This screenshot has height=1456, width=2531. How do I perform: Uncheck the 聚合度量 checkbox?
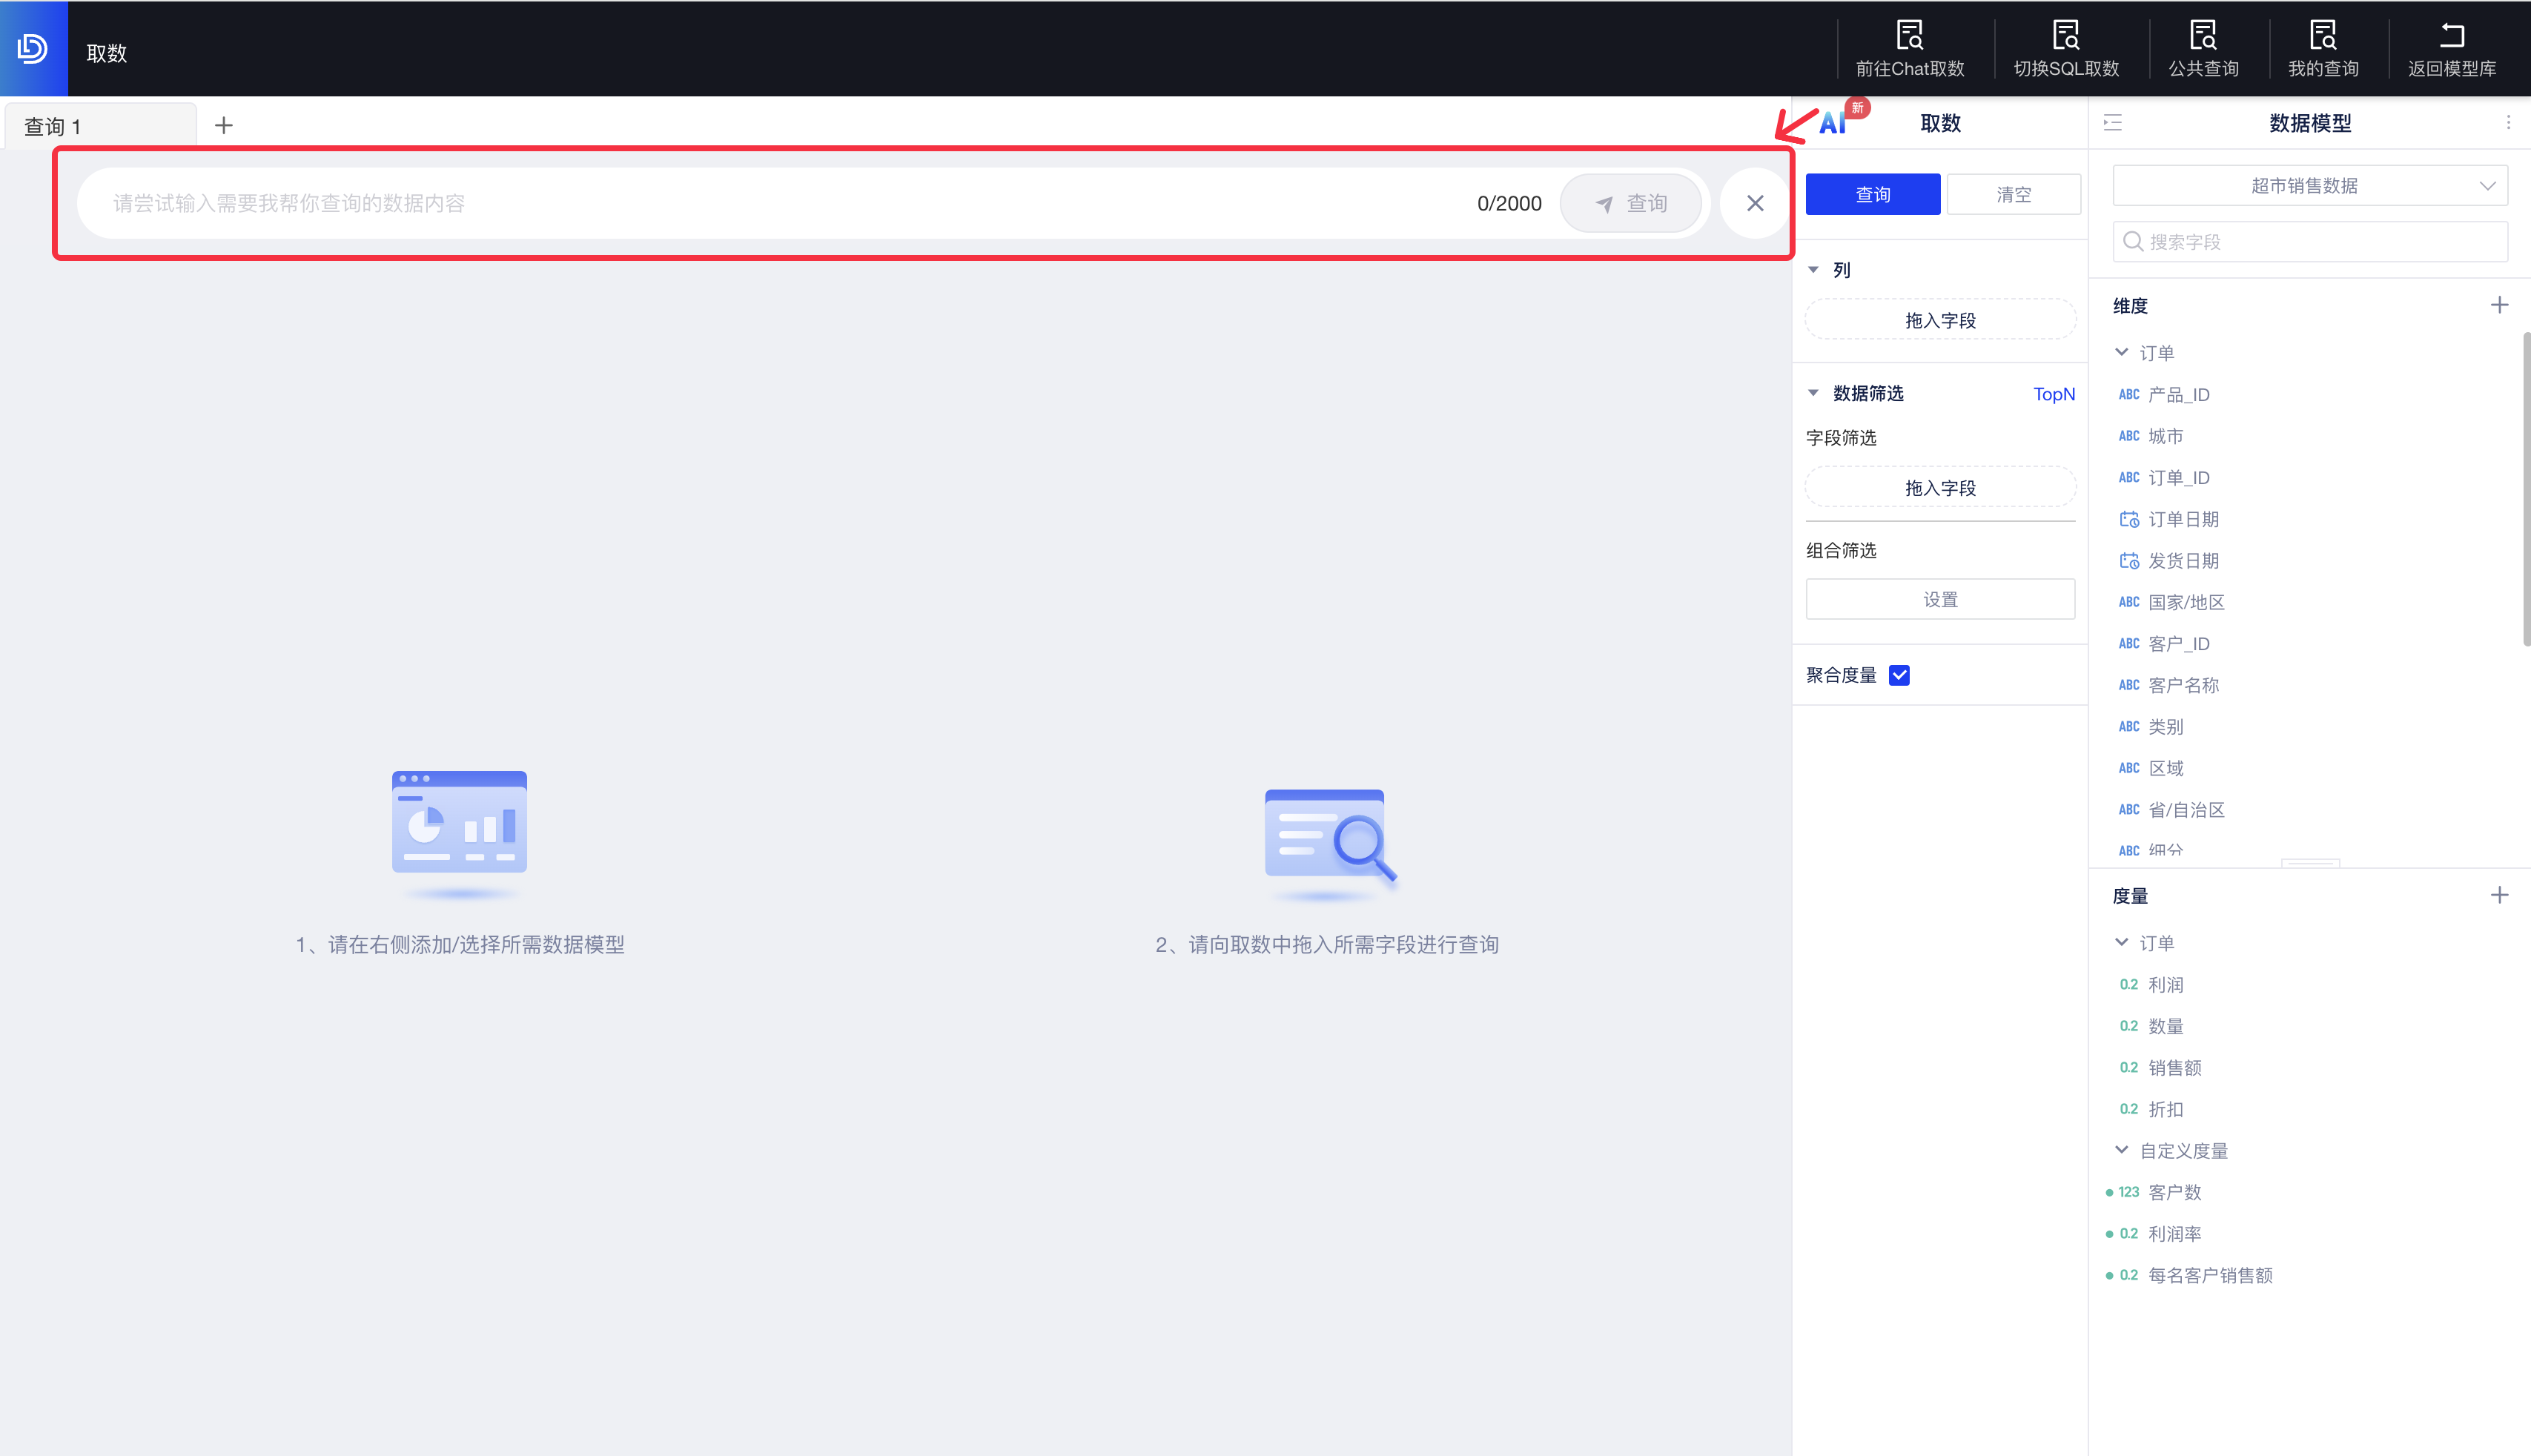click(1899, 675)
